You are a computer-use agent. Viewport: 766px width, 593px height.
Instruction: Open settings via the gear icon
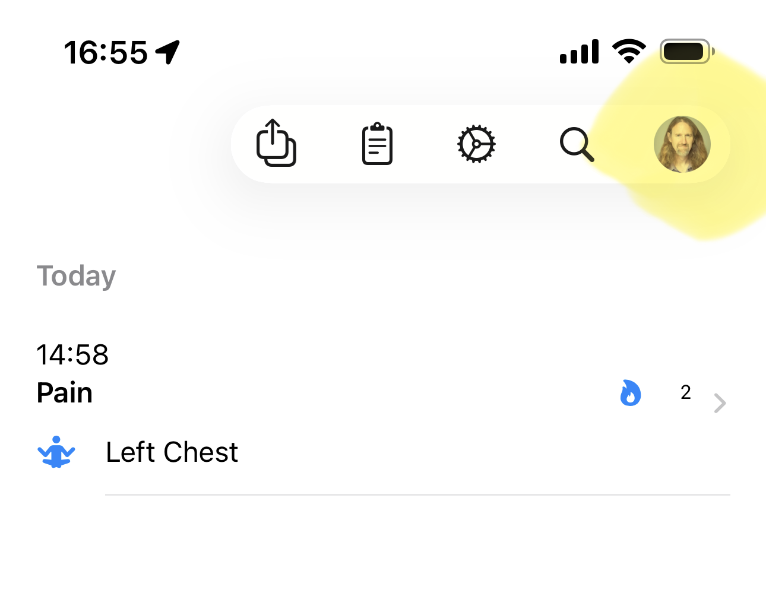476,144
